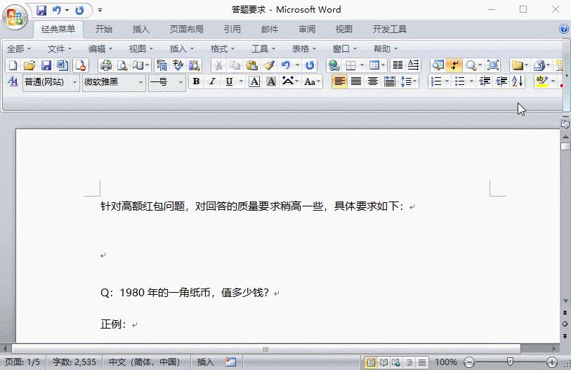This screenshot has height=370, width=571.
Task: Expand insert table dropdown
Action: tap(383, 65)
